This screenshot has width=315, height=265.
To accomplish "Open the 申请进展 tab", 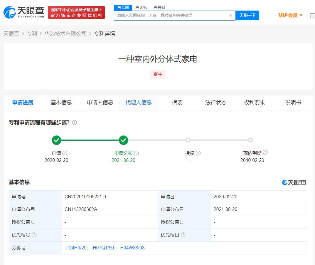I will pos(23,103).
